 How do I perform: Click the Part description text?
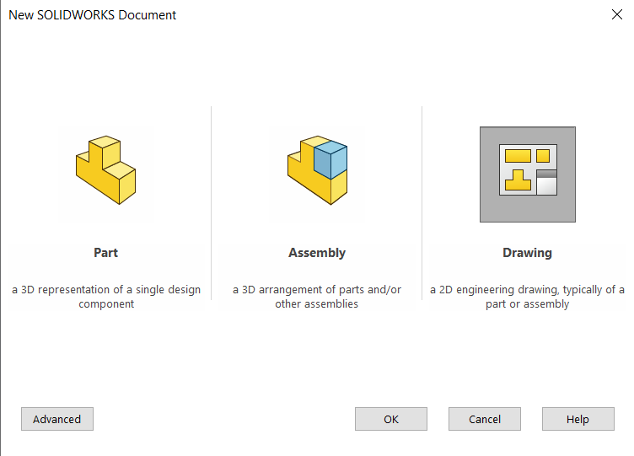click(106, 297)
